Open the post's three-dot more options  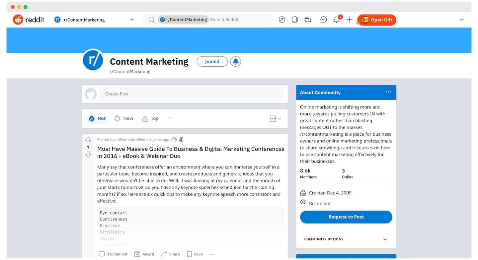(x=211, y=254)
